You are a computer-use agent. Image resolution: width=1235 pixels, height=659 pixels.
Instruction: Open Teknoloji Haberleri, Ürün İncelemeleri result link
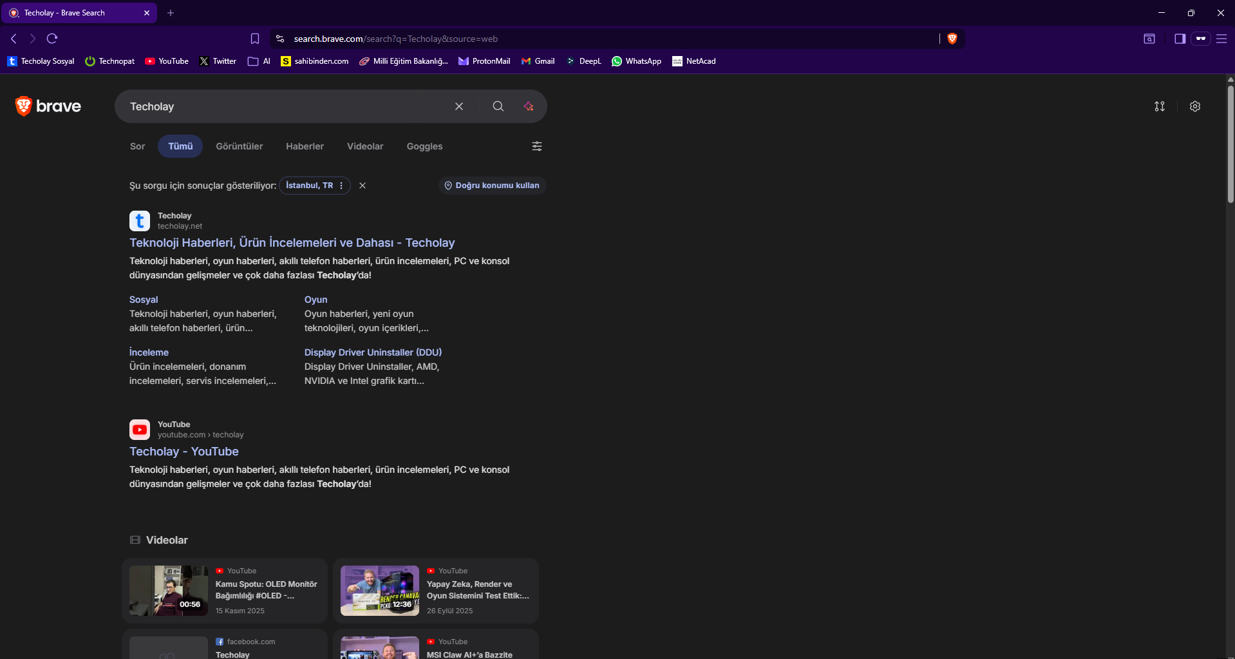[x=292, y=243]
